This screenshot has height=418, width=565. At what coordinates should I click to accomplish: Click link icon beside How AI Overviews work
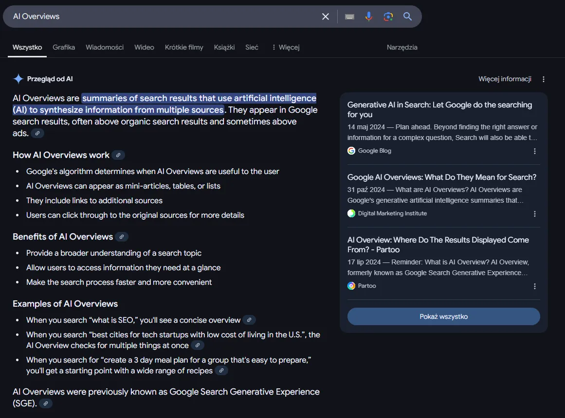click(118, 155)
